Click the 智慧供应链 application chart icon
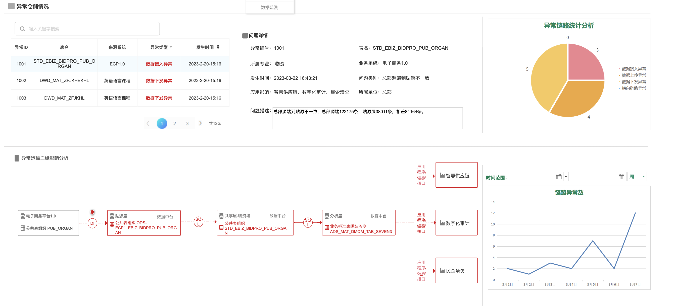Image resolution: width=677 pixels, height=308 pixels. pos(442,175)
